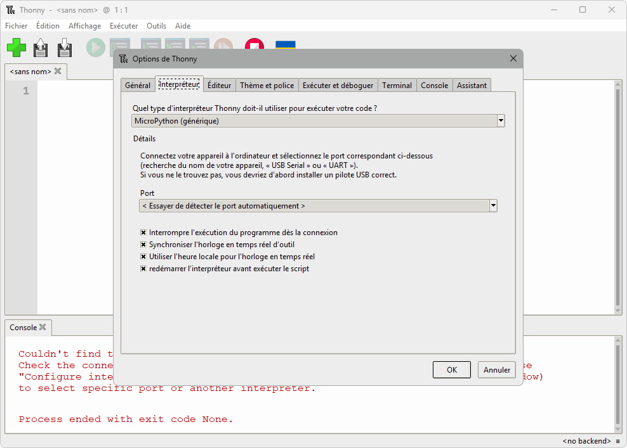Click line number 1 in the editor gutter

(26, 91)
